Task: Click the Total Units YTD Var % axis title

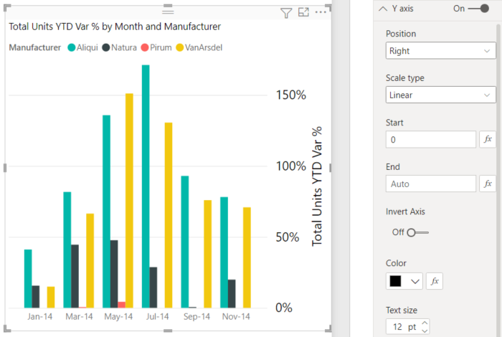Action: click(317, 186)
